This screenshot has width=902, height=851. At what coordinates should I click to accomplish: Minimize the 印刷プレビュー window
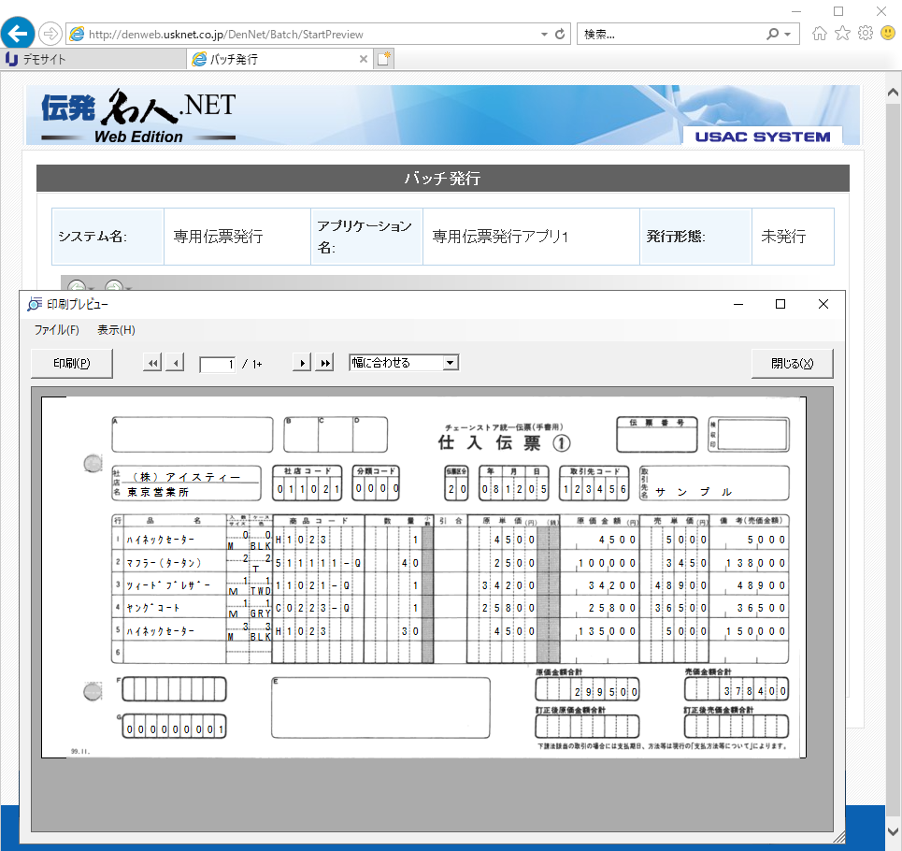(x=738, y=304)
